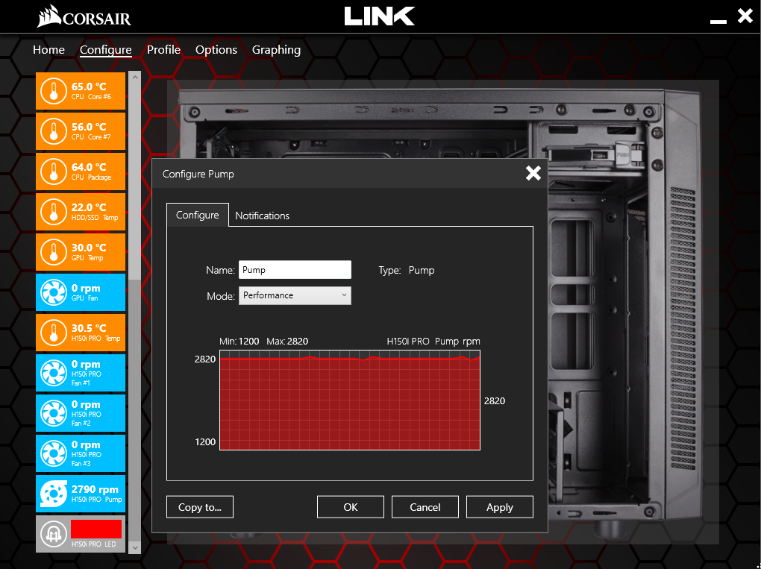The width and height of the screenshot is (761, 569).
Task: Click the 'H150i PRO Pump rpm' graph title
Action: (x=433, y=341)
